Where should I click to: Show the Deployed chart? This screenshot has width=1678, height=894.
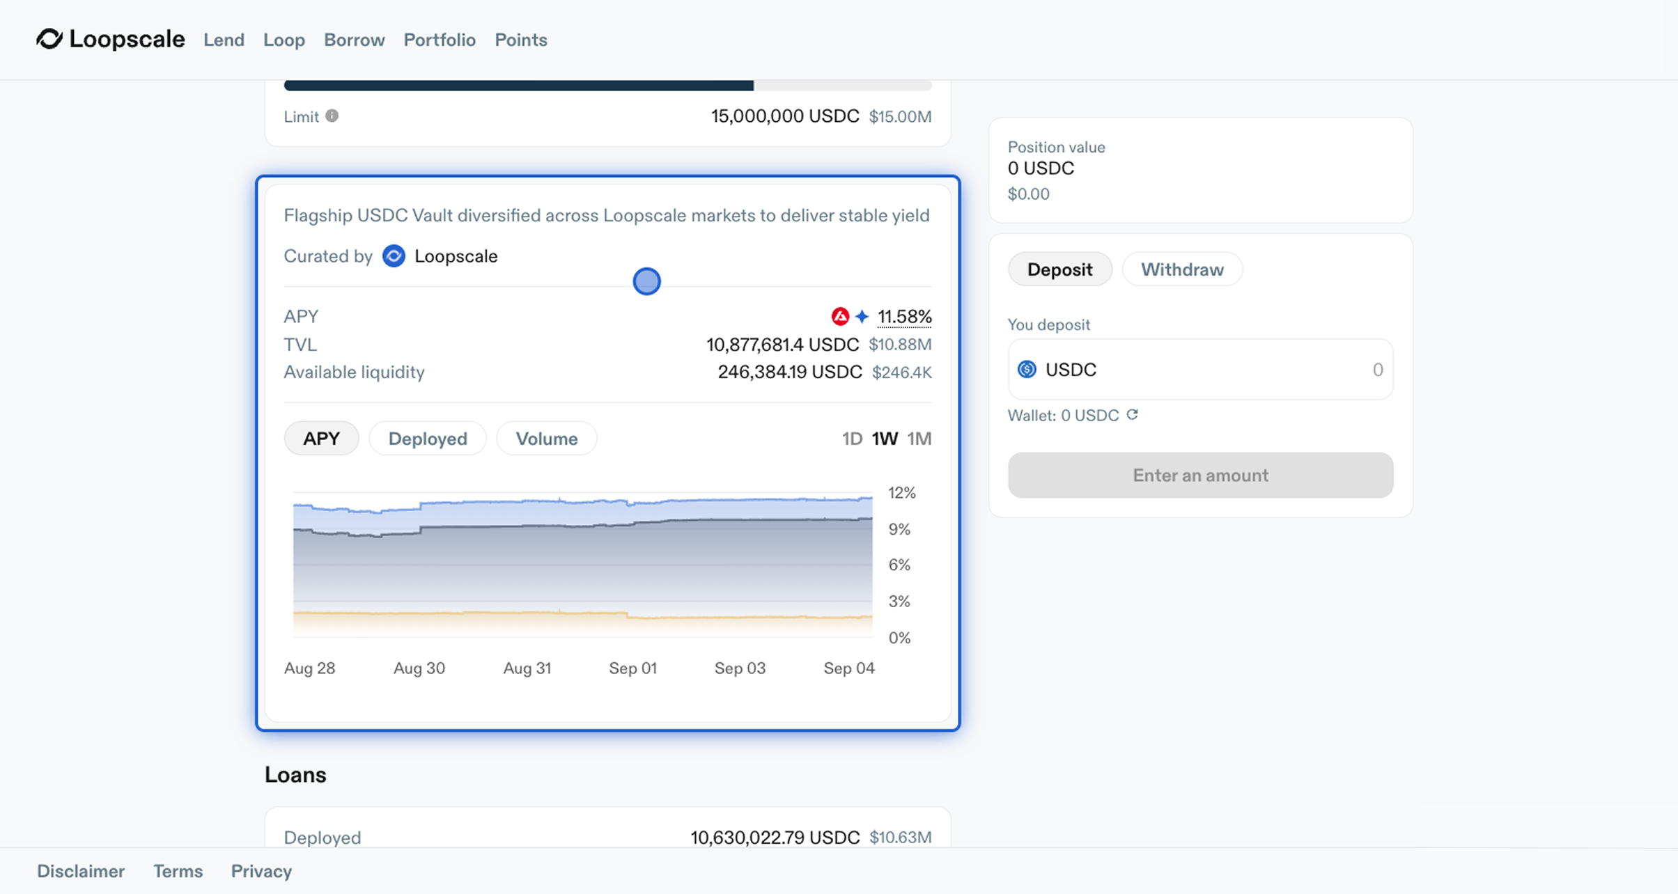tap(427, 439)
